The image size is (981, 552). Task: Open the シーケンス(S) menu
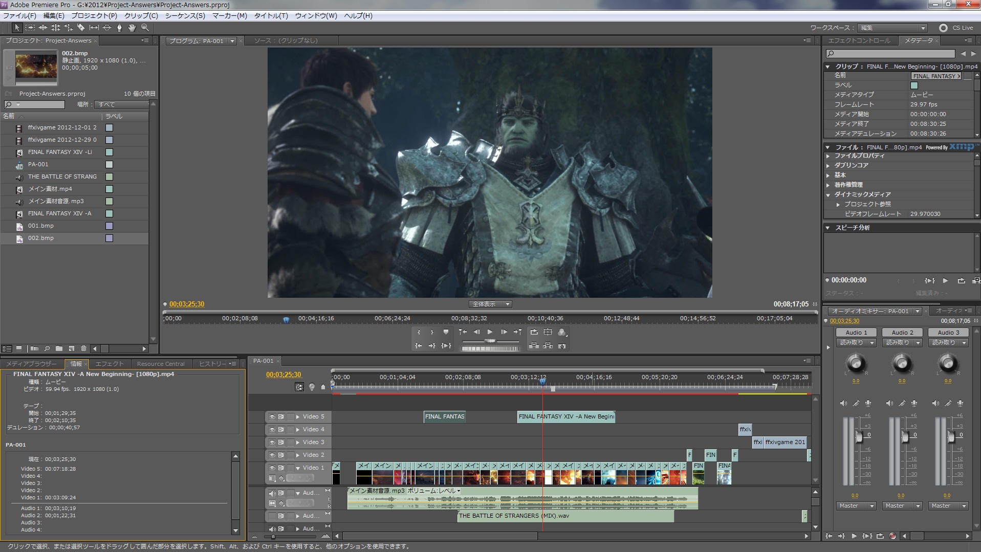pyautogui.click(x=185, y=16)
